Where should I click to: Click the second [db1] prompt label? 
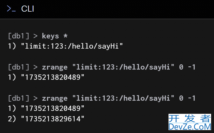19,67
